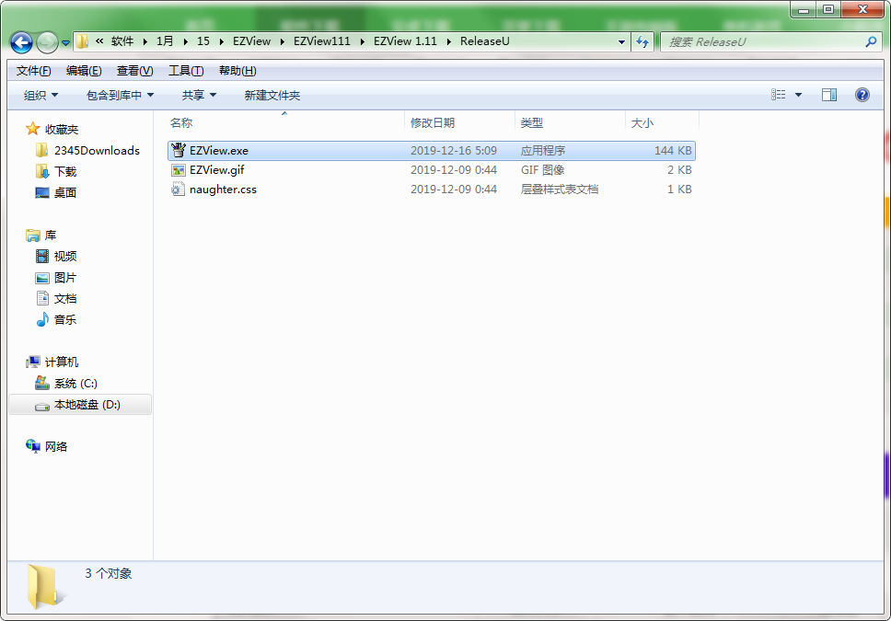Open the 编辑(E) menu
The image size is (891, 621).
pyautogui.click(x=84, y=71)
